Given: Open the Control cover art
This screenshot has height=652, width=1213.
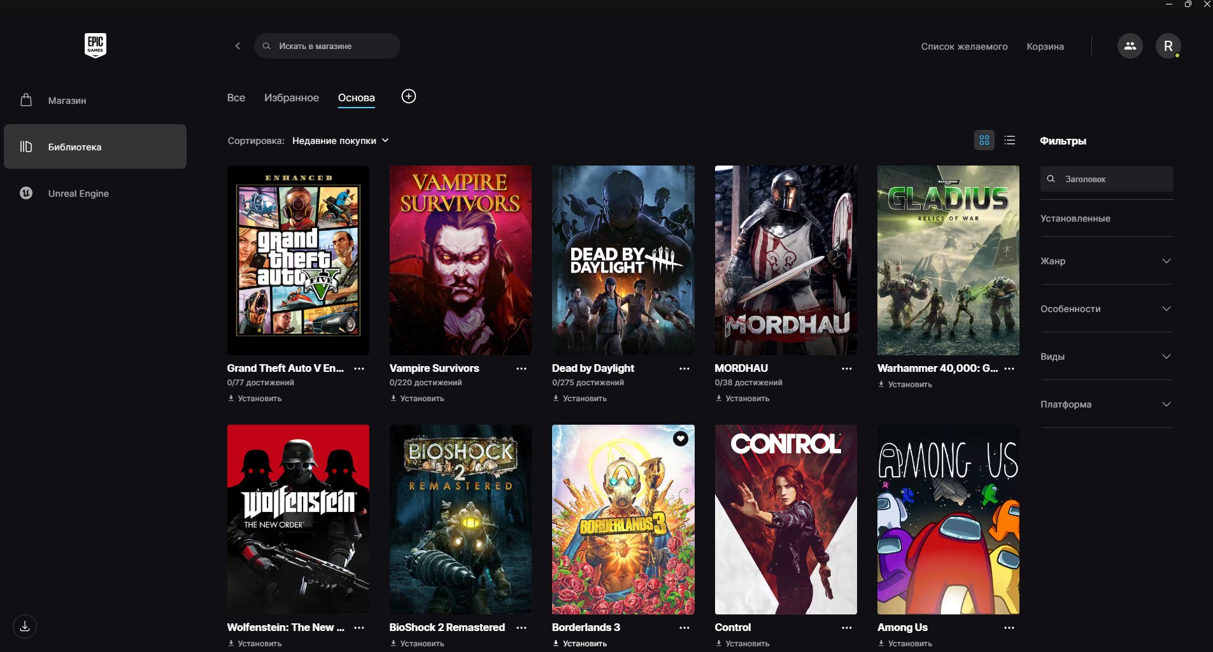Looking at the screenshot, I should coord(786,520).
